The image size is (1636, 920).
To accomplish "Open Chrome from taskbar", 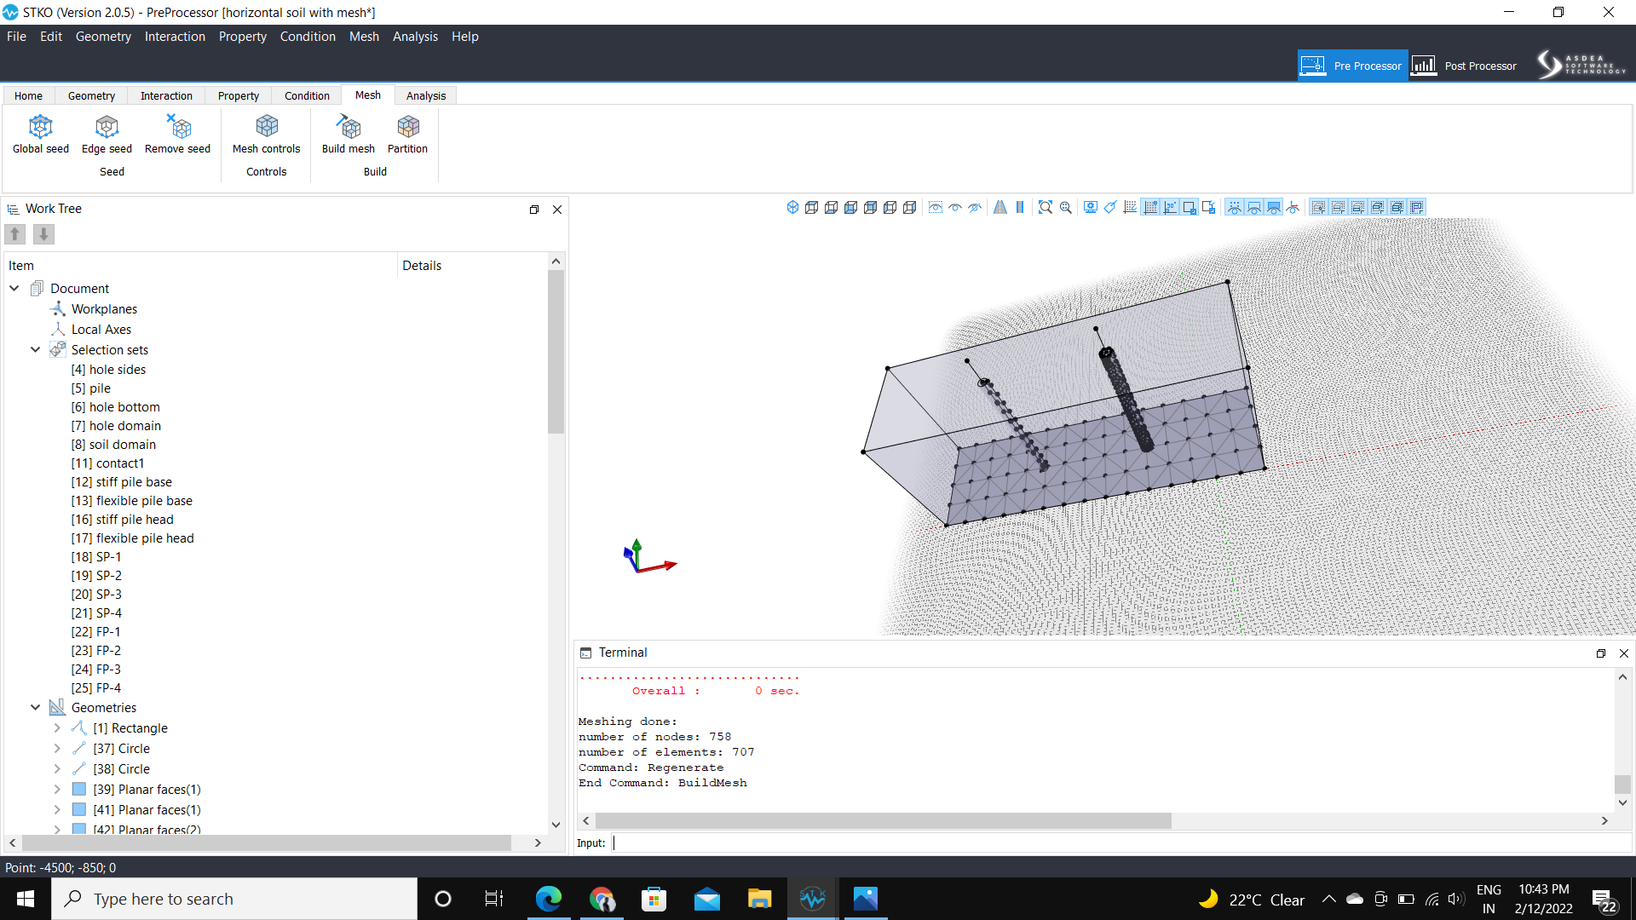I will point(602,899).
